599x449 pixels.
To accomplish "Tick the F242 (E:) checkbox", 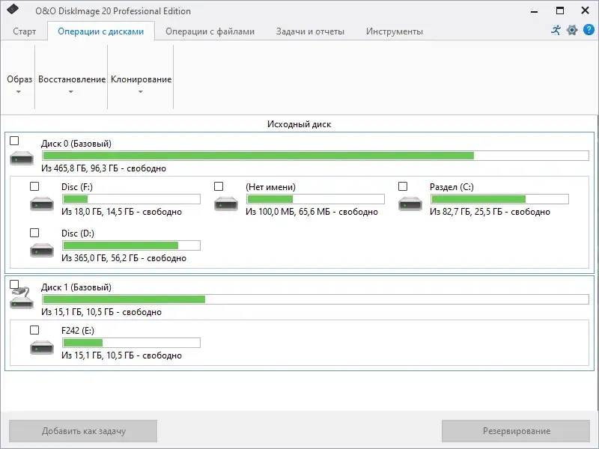I will pyautogui.click(x=34, y=330).
